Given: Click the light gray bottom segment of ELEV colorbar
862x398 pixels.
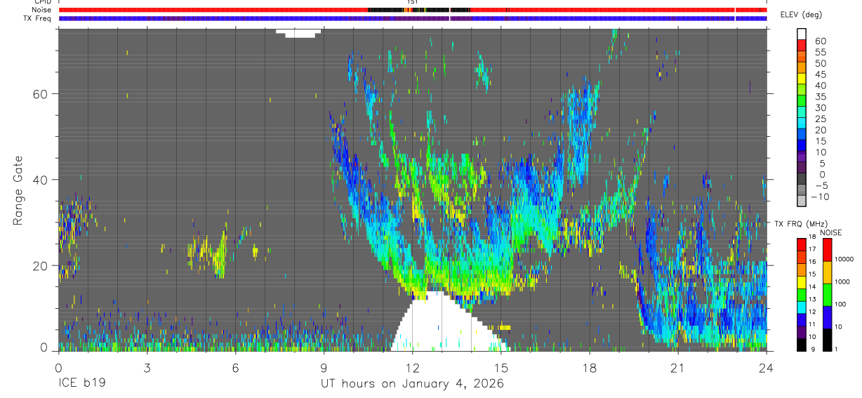Looking at the screenshot, I should 802,201.
